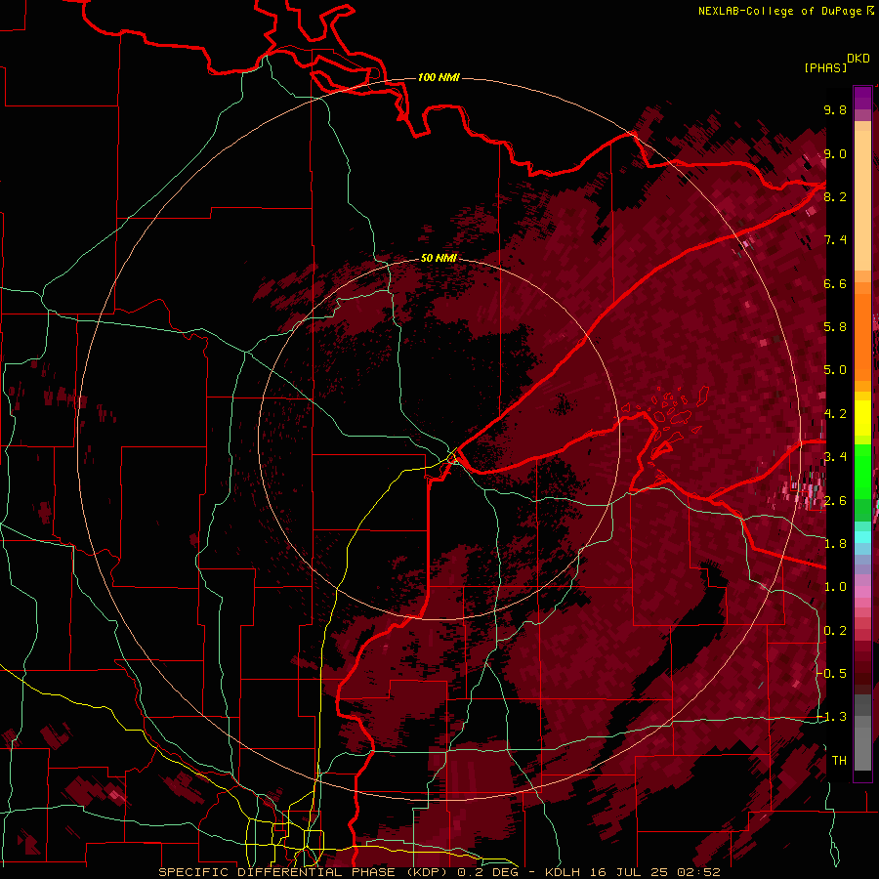This screenshot has height=879, width=879.
Task: Click the SPECIFIC DIFFERENTIAL PHASE (KDP) caption
Action: pos(305,872)
